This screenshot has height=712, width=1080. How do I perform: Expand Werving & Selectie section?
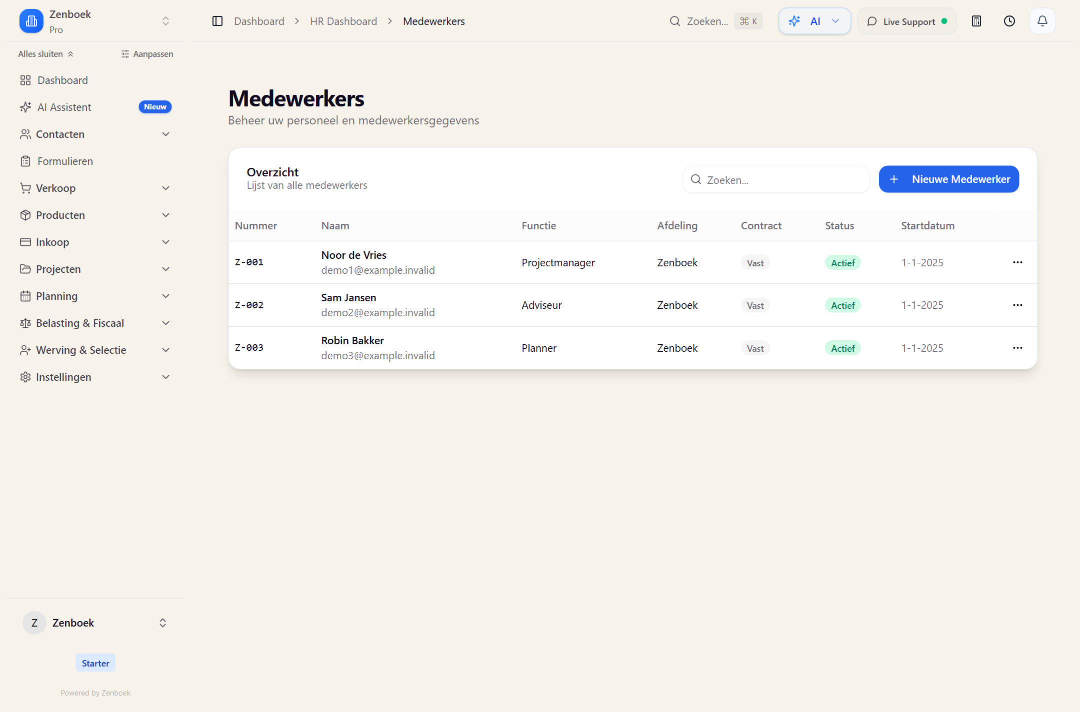click(95, 350)
